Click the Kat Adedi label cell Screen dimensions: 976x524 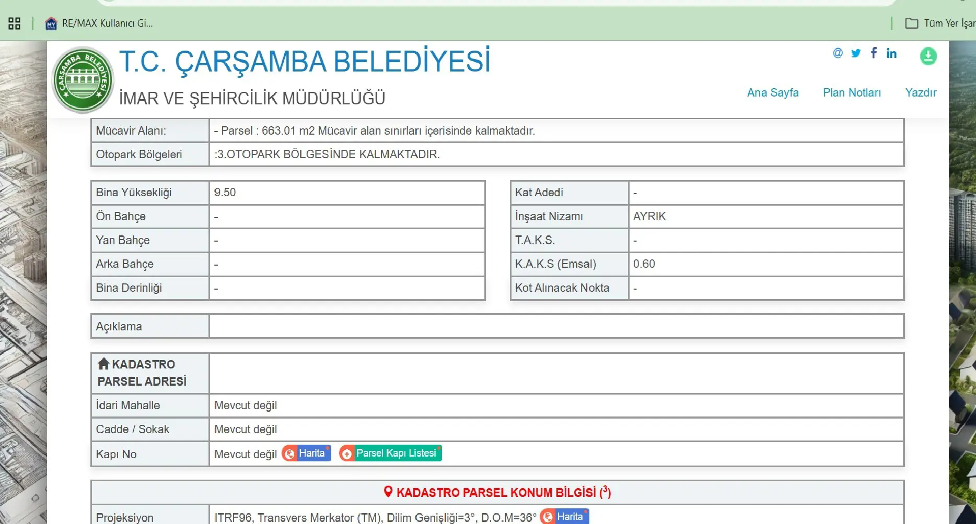pos(570,193)
